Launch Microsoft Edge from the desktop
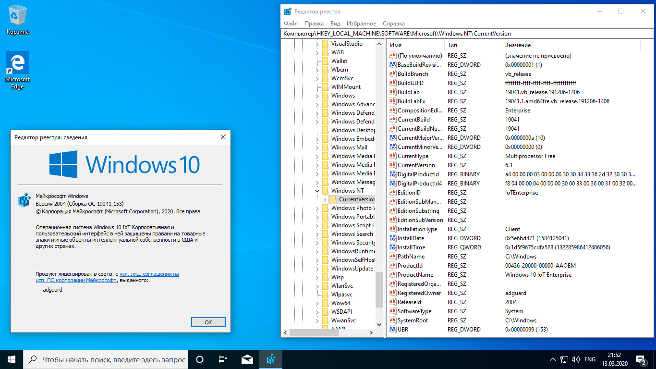This screenshot has height=369, width=656. (18, 71)
